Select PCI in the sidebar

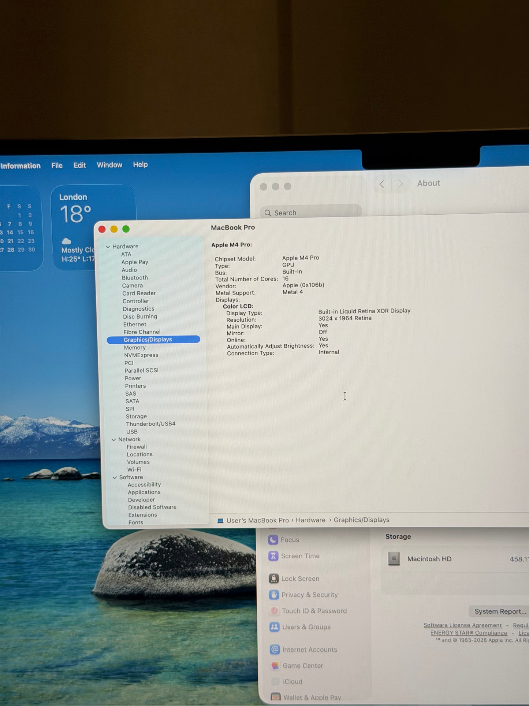(x=129, y=363)
